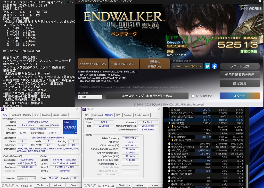Click グラフィックスメモリ使用 icon
264x188 pixels.
point(169,171)
